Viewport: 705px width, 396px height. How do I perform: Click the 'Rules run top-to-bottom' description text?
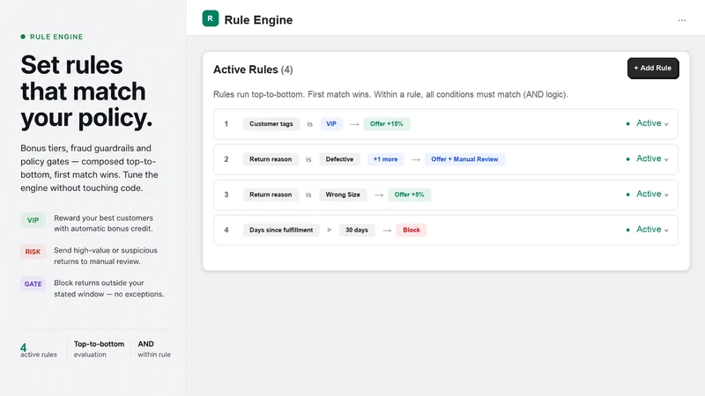[x=390, y=95]
